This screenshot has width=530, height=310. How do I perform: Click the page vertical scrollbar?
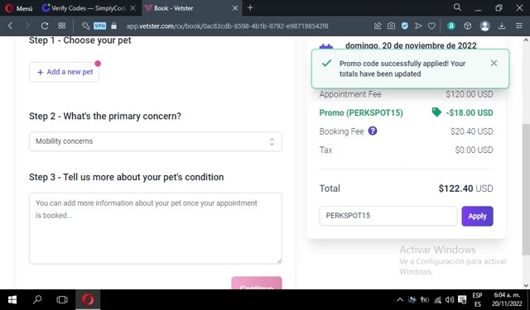(526, 189)
